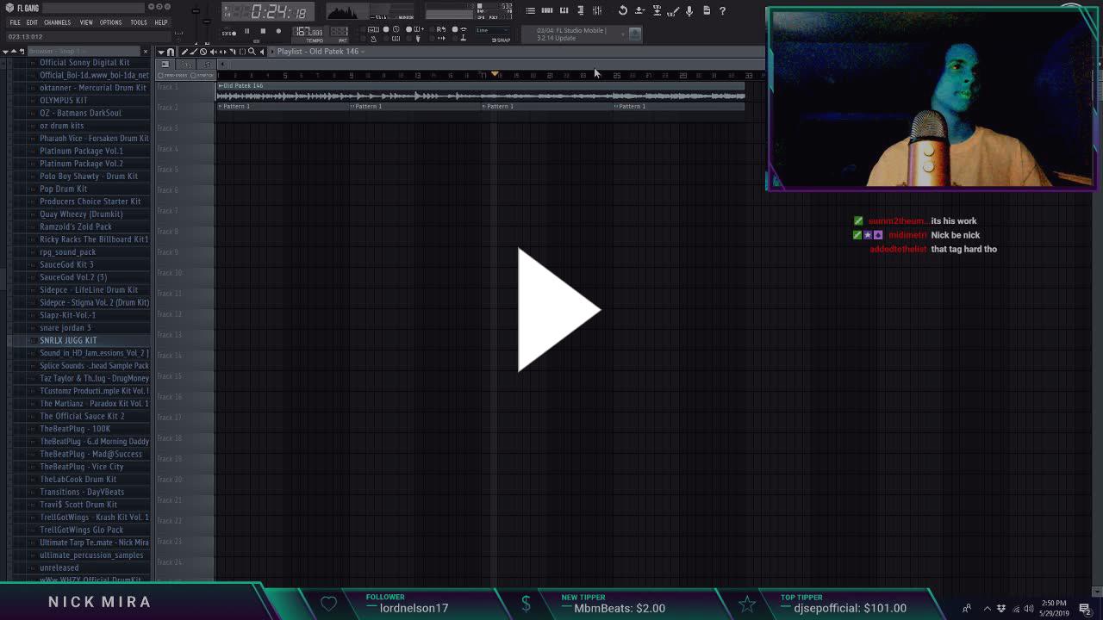This screenshot has height=620, width=1103.
Task: Click the transport record button
Action: pos(278,31)
